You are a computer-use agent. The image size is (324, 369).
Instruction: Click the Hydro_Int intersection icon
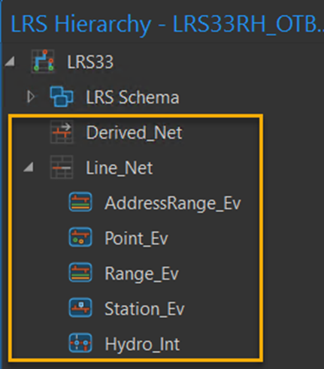tap(80, 343)
